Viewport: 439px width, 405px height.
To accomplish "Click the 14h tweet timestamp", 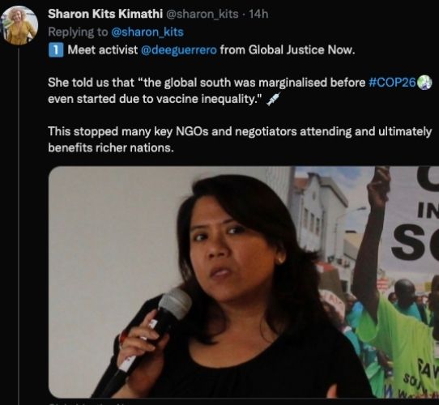I will coord(258,14).
